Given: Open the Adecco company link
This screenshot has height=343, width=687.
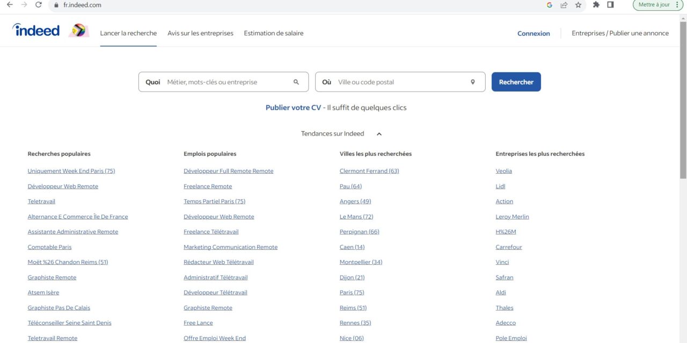Looking at the screenshot, I should (506, 323).
